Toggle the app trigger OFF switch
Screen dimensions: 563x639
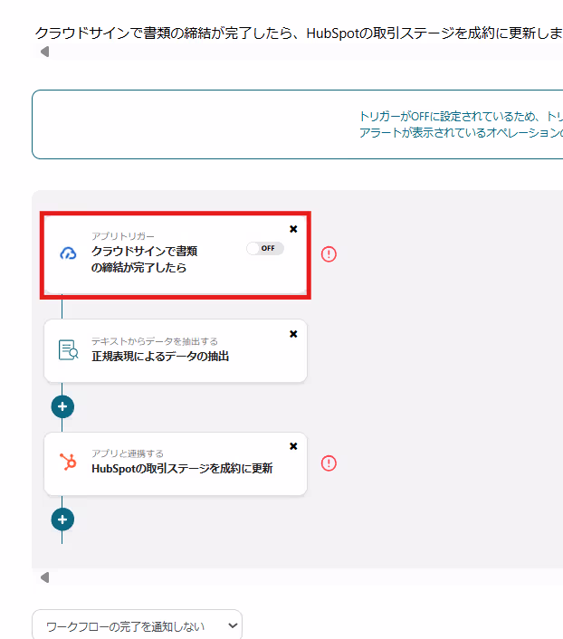point(265,248)
